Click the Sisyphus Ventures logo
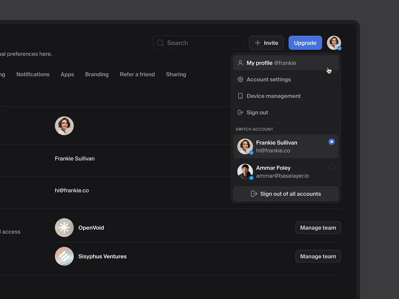399x299 pixels. pyautogui.click(x=64, y=256)
